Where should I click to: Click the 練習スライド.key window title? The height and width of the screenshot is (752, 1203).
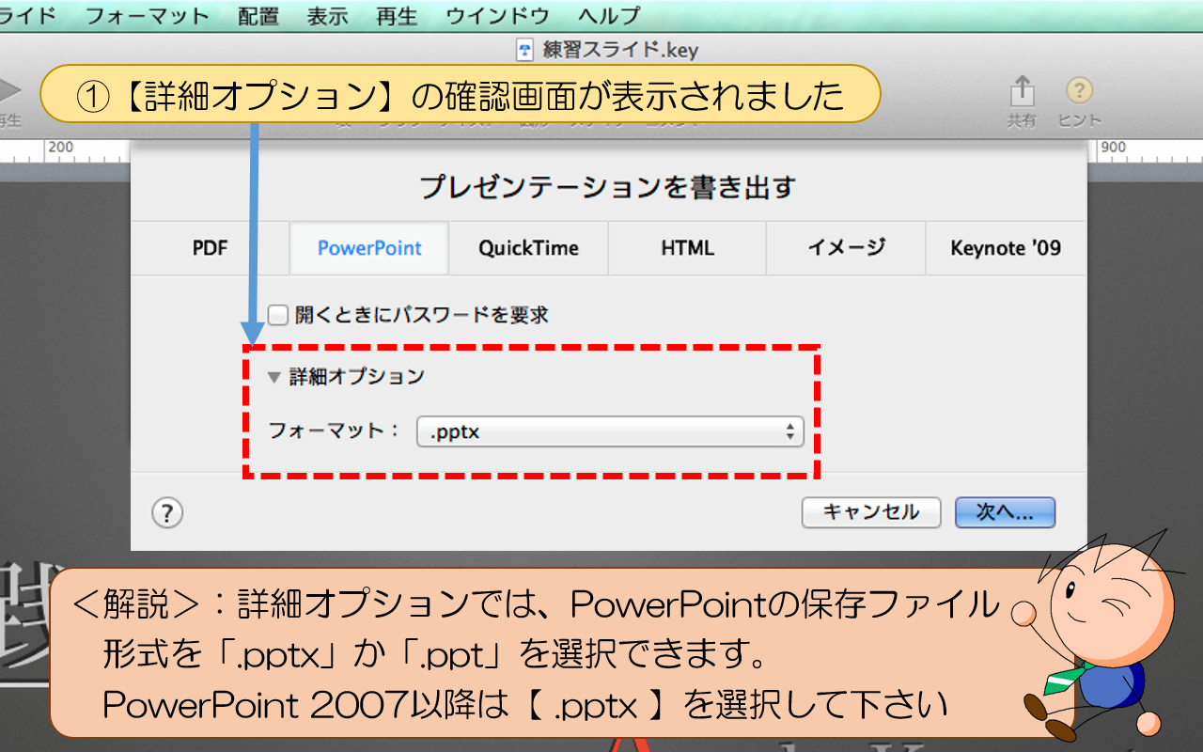coord(620,50)
